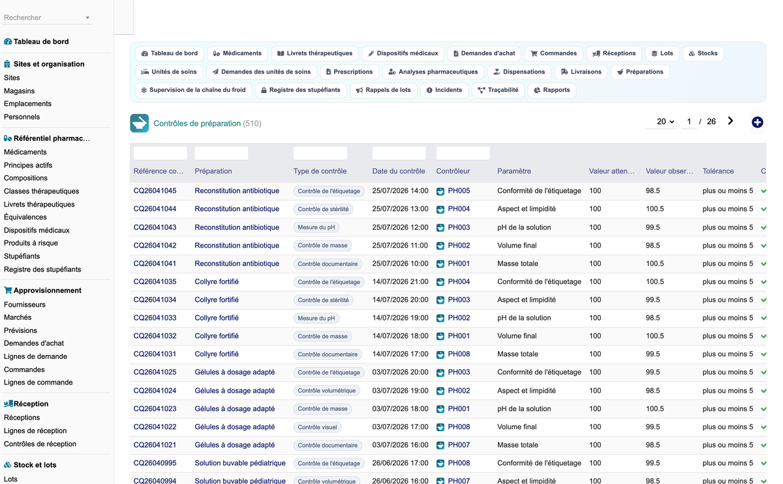This screenshot has width=783, height=484.
Task: Open Incidents navigation item
Action: (444, 90)
